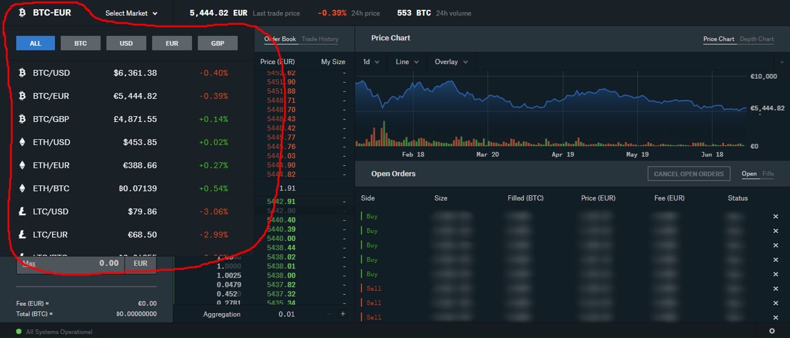
Task: Expand the Overlay dropdown
Action: pyautogui.click(x=451, y=62)
